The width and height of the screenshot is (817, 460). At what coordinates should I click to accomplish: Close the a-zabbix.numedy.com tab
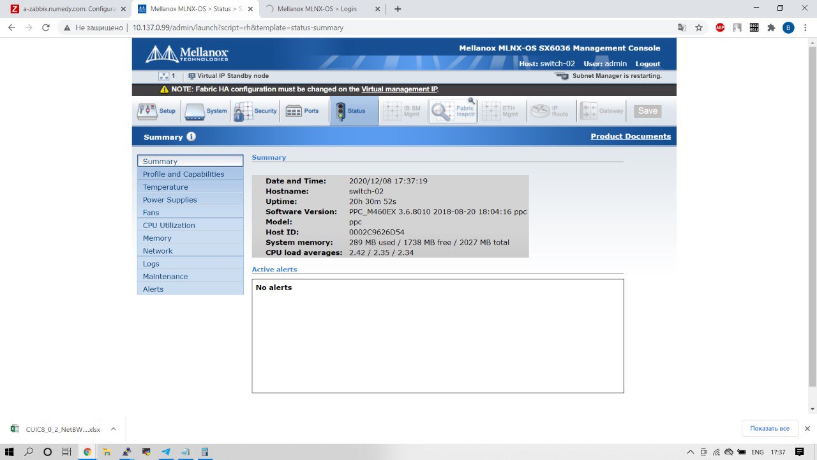coord(123,9)
